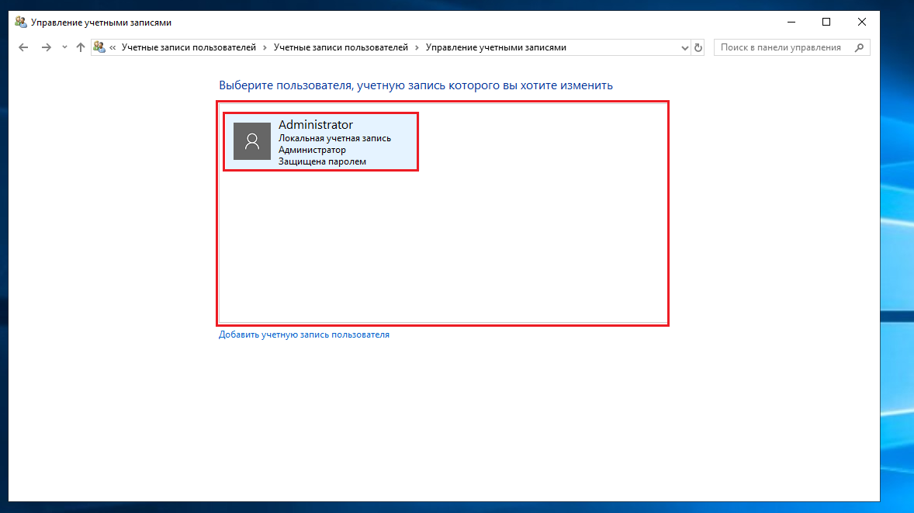Open first 'Учетные записи пользователей' breadcrumb
The width and height of the screenshot is (914, 513).
pos(189,47)
